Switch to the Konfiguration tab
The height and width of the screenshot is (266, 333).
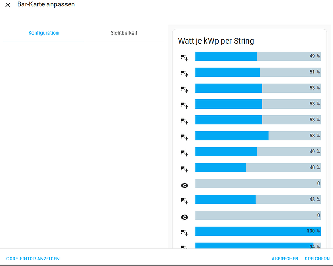pyautogui.click(x=43, y=33)
